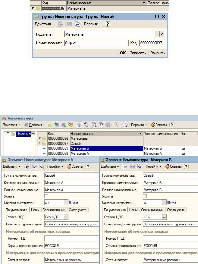The image size is (198, 264).
Task: Click the re-read icon in Группа Номенклатура toolbar
Action: (x=70, y=24)
